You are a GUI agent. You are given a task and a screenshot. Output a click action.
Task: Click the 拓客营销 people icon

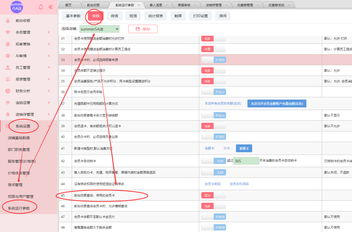pyautogui.click(x=8, y=44)
